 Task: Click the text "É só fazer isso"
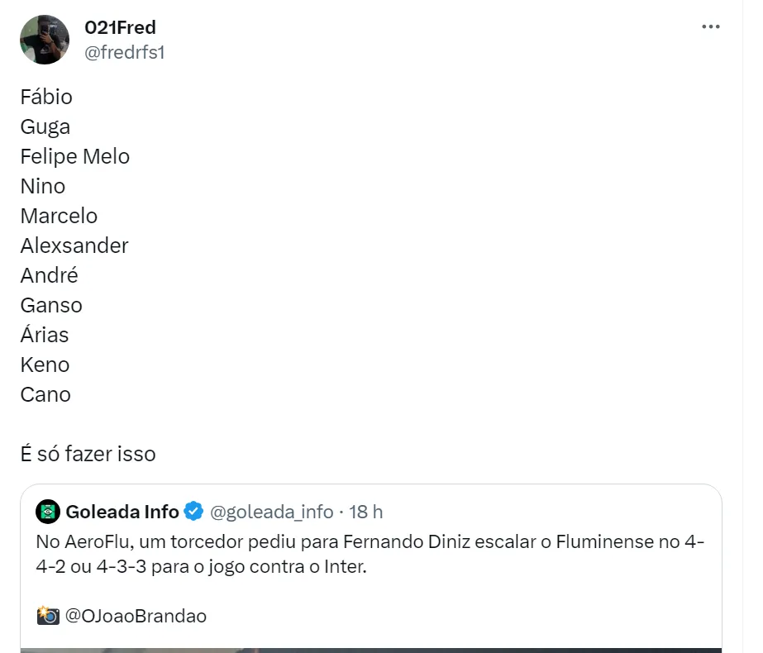[x=88, y=454]
